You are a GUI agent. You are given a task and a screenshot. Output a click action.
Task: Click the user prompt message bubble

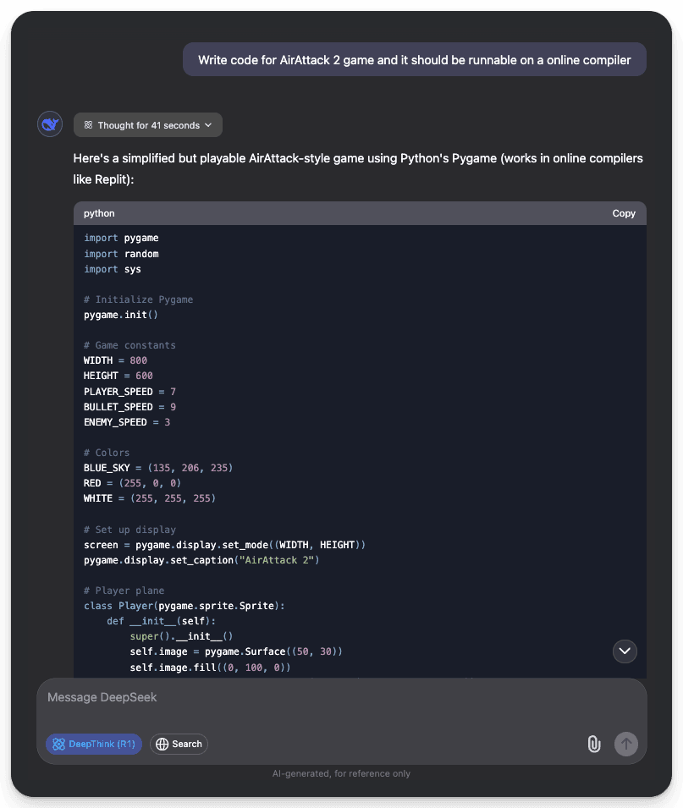414,60
